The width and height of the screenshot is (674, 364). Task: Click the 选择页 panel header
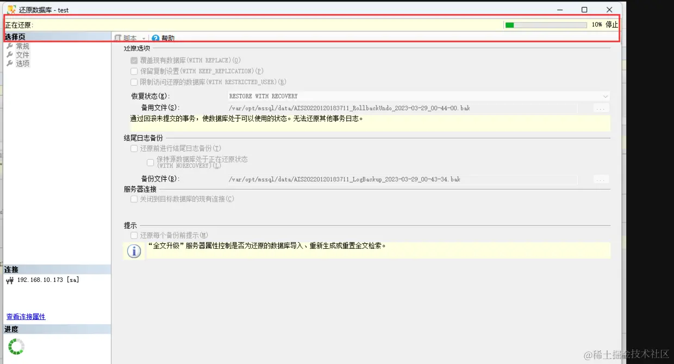[57, 37]
